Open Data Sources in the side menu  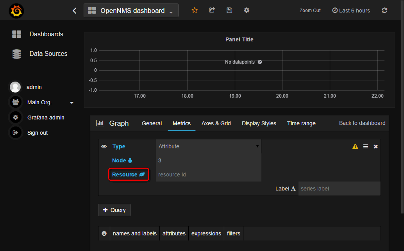pos(48,53)
